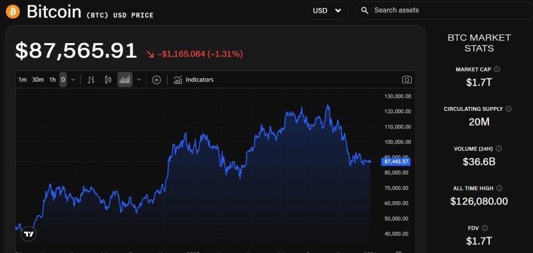The image size is (533, 253).
Task: Select the area chart style icon
Action: pos(125,80)
